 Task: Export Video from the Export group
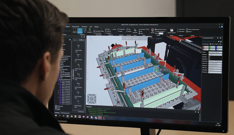[141, 33]
